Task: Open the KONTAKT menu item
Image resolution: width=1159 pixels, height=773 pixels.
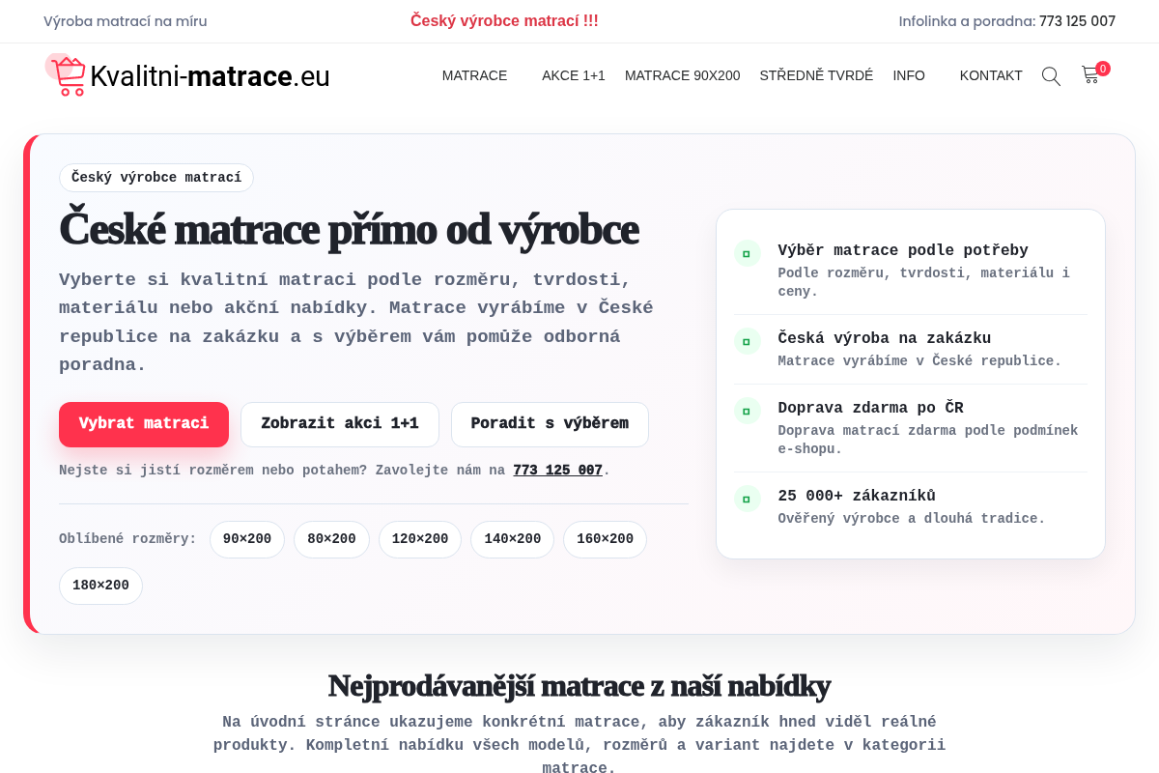Action: click(991, 75)
